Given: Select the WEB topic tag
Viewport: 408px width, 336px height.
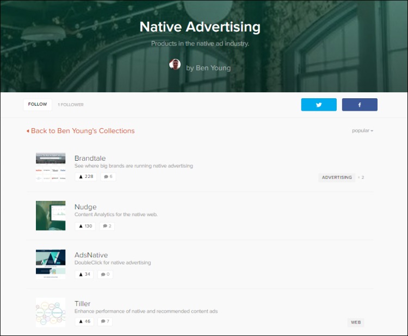Looking at the screenshot, I should coord(356,322).
